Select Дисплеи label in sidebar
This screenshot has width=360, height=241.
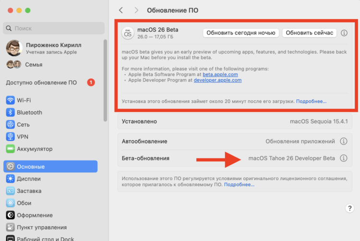[29, 179]
